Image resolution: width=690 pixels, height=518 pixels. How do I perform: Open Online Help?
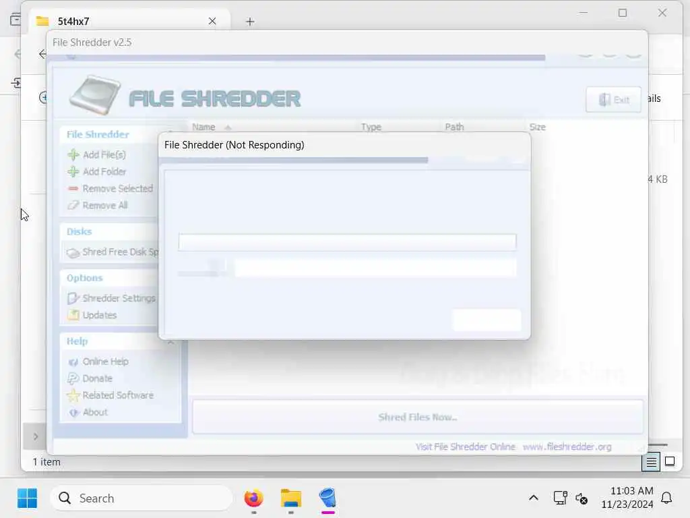[x=106, y=362]
